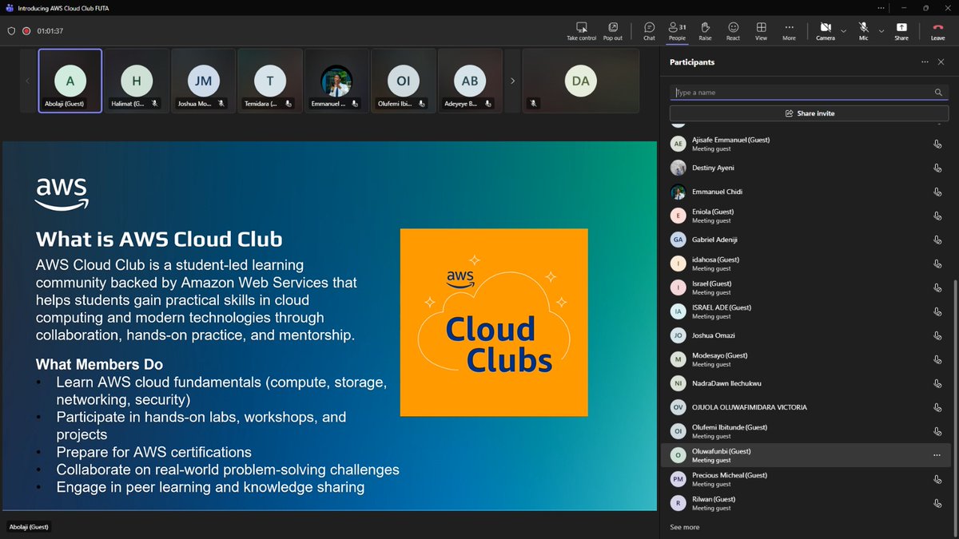Click mic icon for Eniola (Guest)
This screenshot has width=959, height=539.
[x=937, y=216]
